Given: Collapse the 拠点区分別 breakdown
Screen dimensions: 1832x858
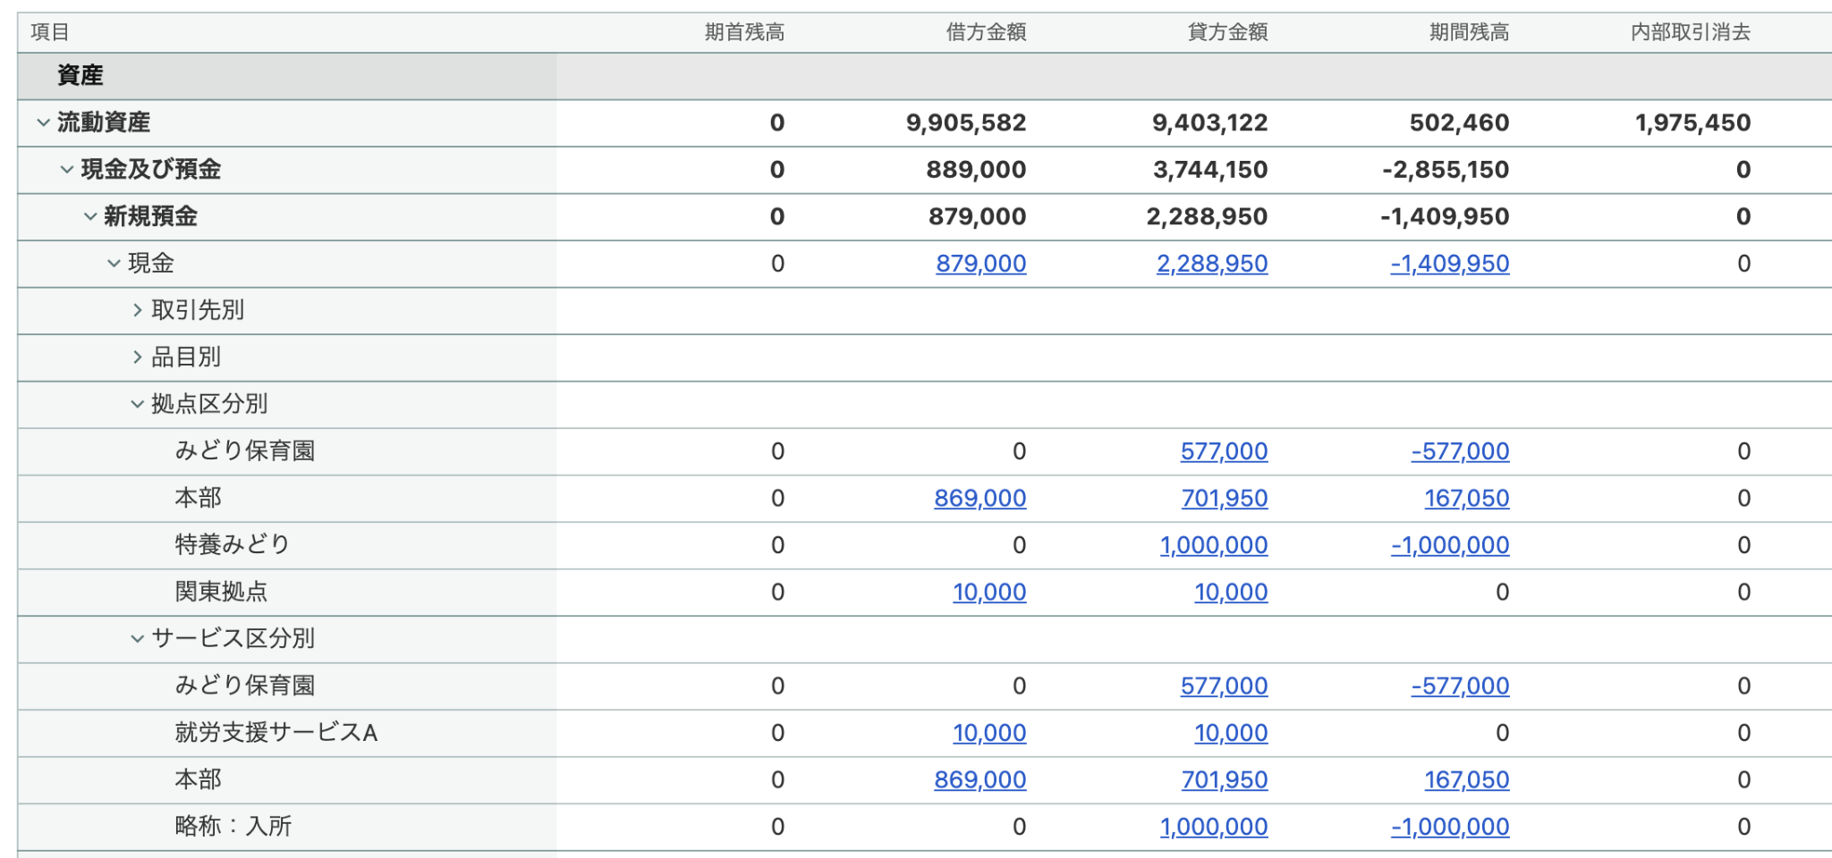Looking at the screenshot, I should click(x=137, y=404).
